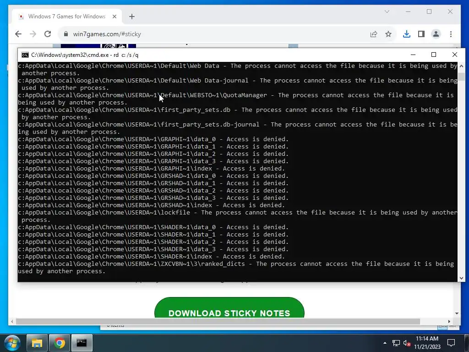Click Chrome page horizontal scrollbar
469x352 pixels.
[218, 321]
